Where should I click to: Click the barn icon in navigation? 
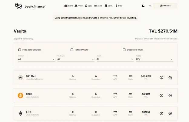[66, 6]
